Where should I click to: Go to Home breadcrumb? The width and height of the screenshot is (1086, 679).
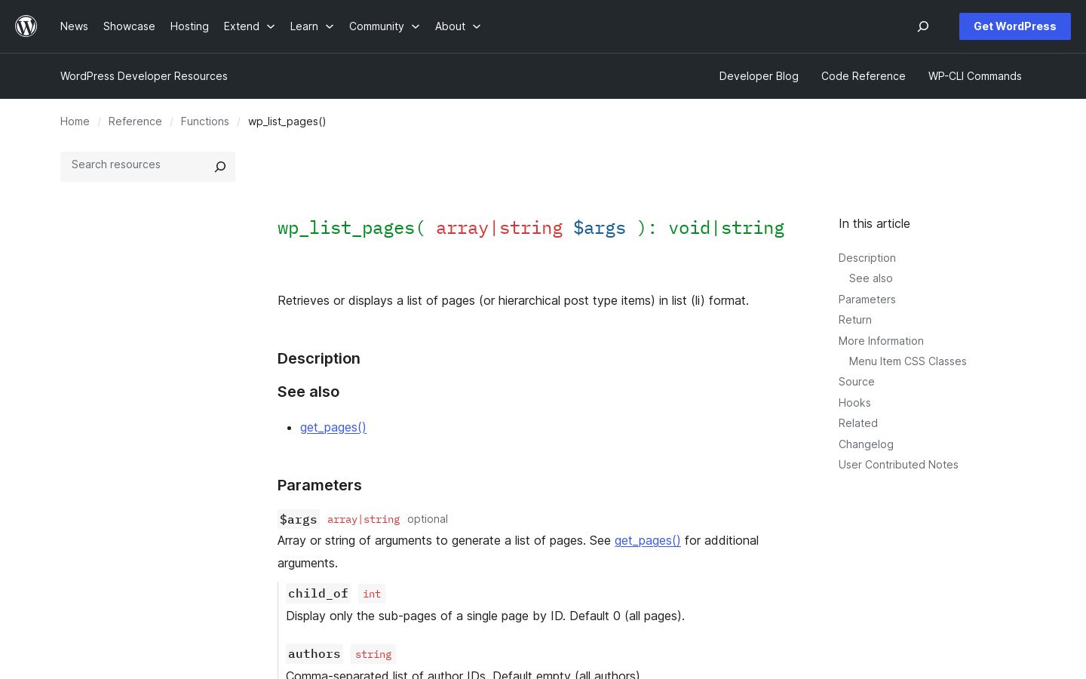(x=75, y=121)
